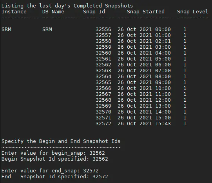Click the Instance column header
Screen dimensions: 212x183
[14, 12]
